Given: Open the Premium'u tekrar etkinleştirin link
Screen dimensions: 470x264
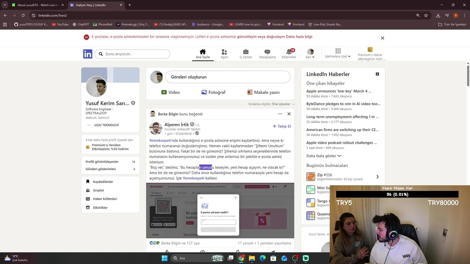Looking at the screenshot, I should [x=372, y=54].
